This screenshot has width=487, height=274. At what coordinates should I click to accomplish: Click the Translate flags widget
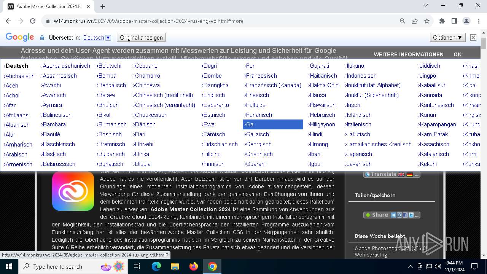coord(392,174)
